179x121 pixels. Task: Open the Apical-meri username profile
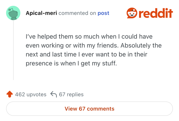(41, 13)
